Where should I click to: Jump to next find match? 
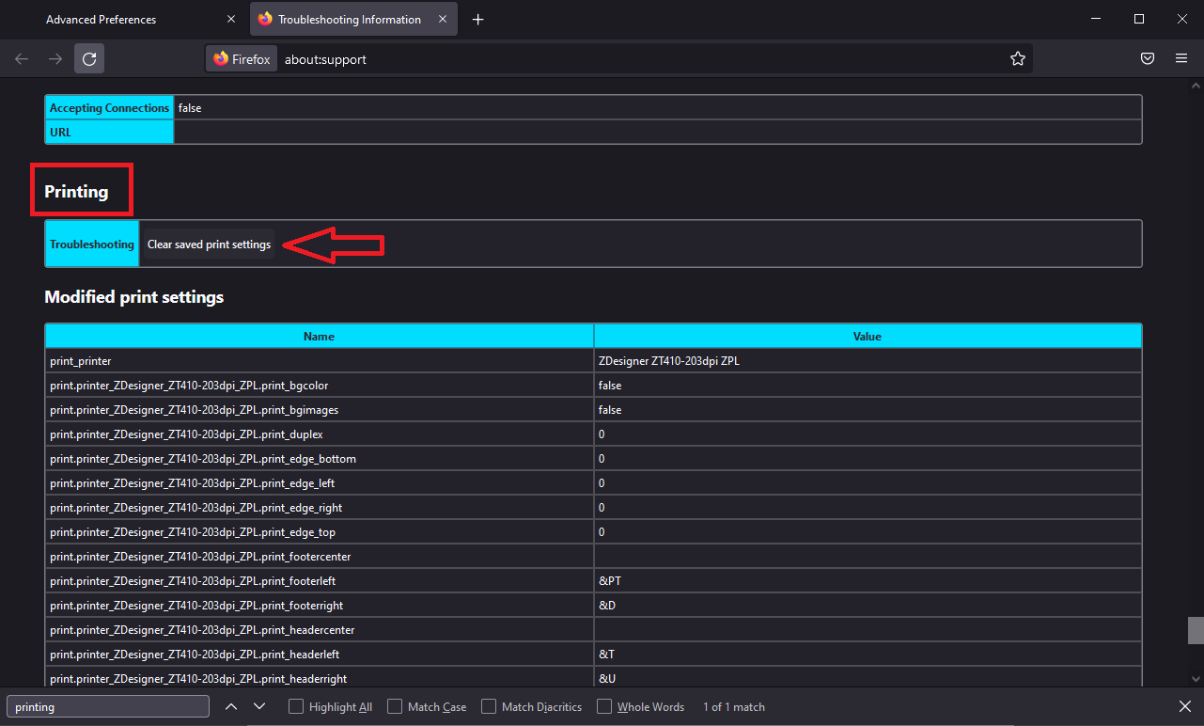click(x=260, y=707)
